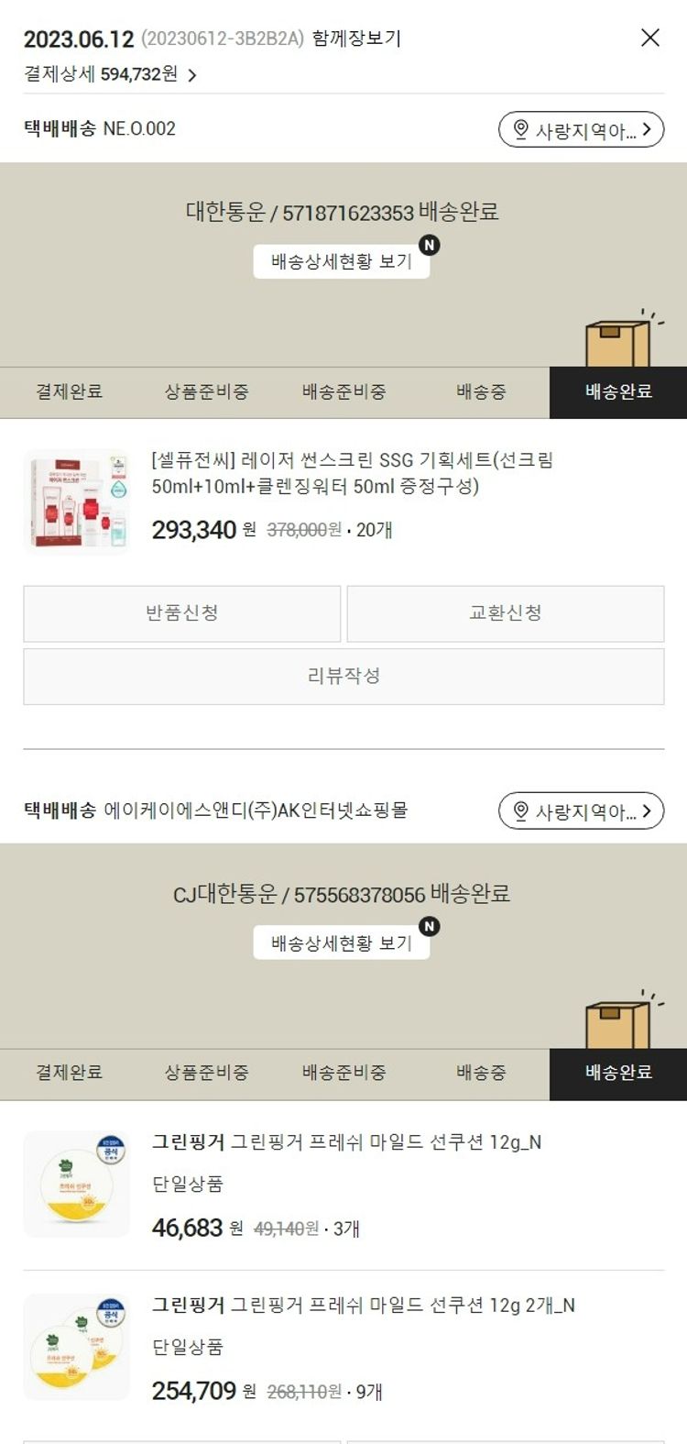Open 그린핑거 선쿠션 12g 2개_N product link

(x=364, y=1306)
